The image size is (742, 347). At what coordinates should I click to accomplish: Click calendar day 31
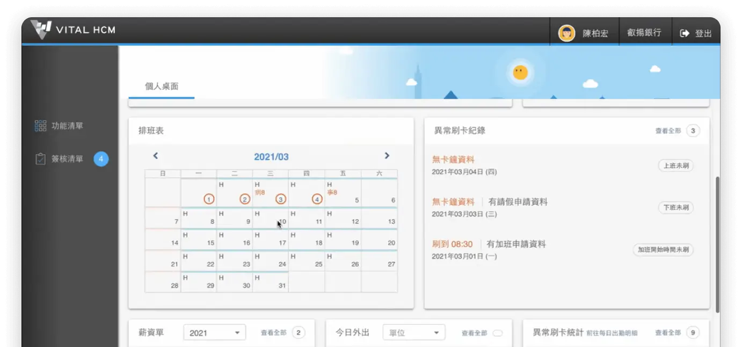coord(271,282)
